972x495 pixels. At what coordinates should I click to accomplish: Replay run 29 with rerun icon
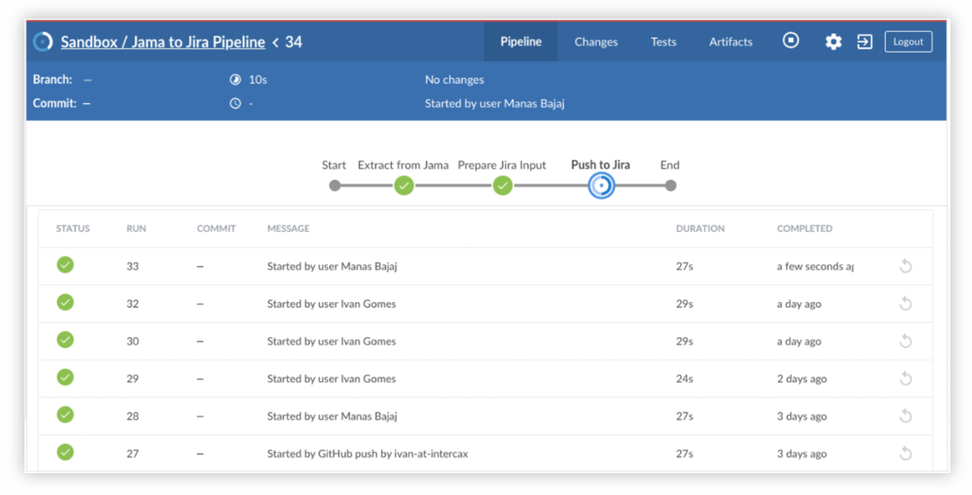905,378
